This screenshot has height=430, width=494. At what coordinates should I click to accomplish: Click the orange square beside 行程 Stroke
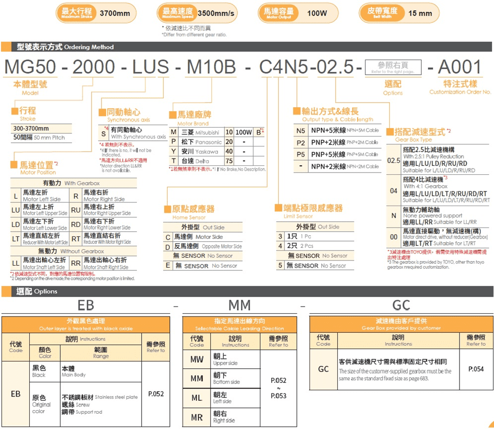coord(15,111)
